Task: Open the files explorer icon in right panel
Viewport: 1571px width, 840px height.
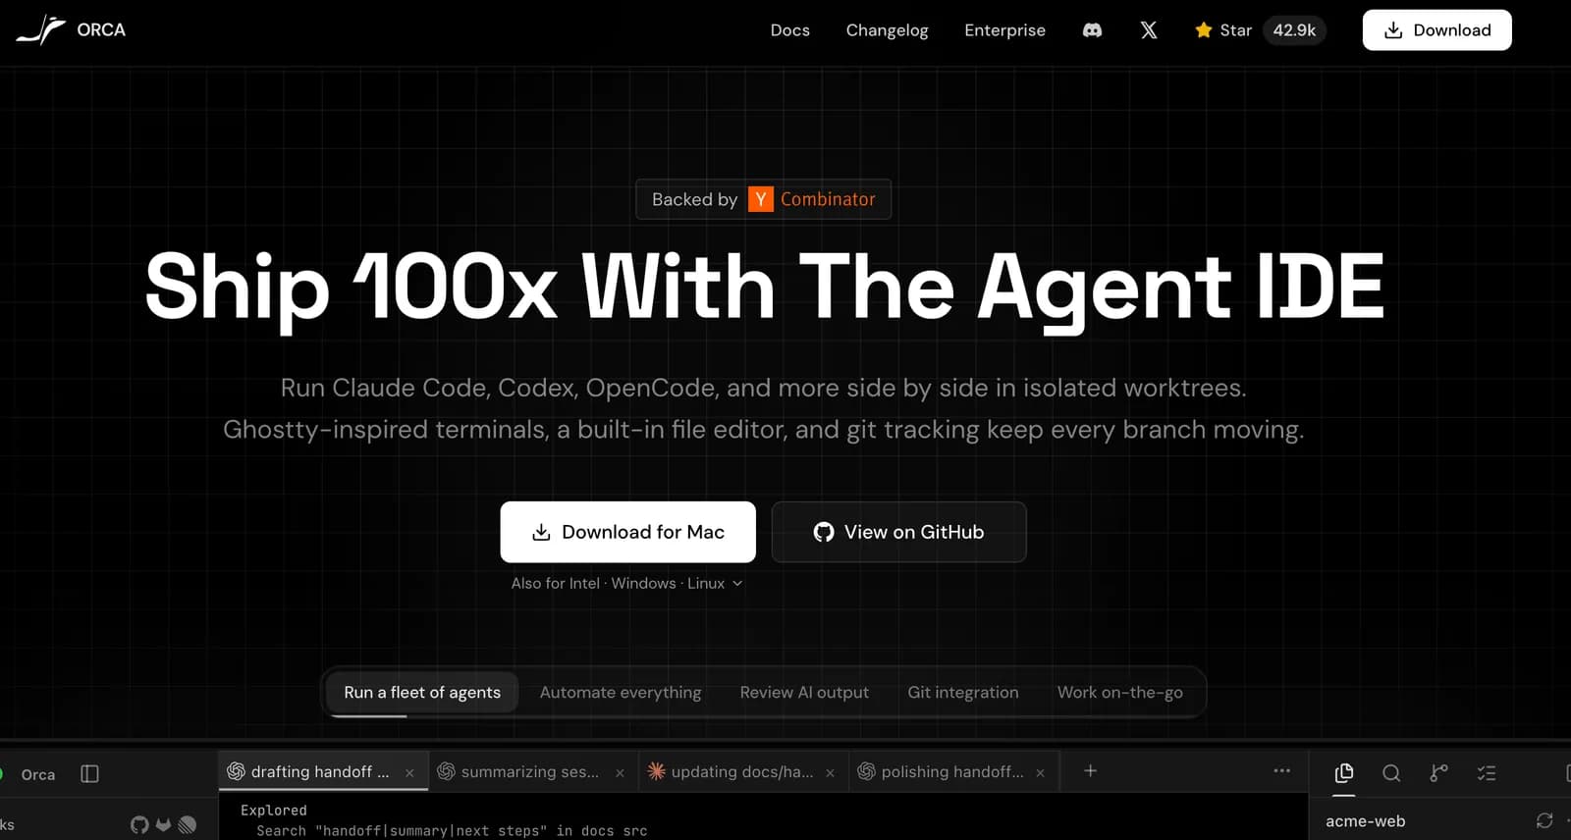Action: (1344, 773)
